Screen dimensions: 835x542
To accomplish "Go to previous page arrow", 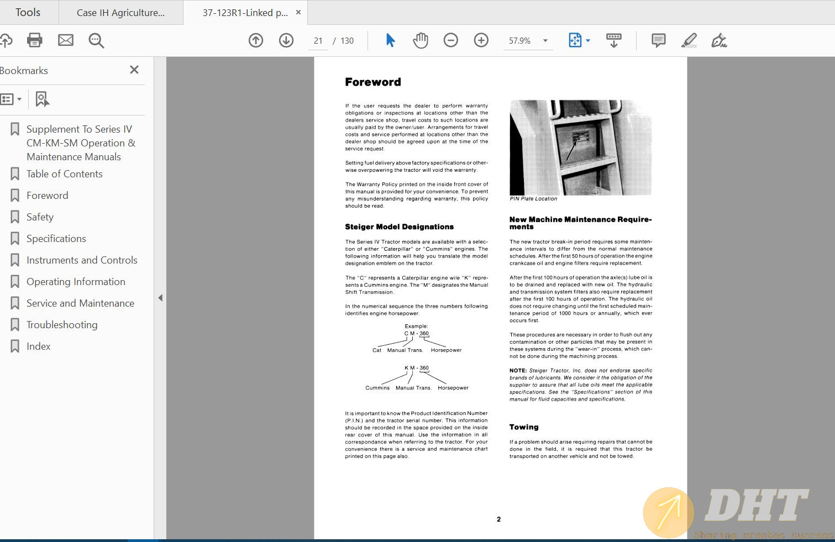I will (256, 40).
